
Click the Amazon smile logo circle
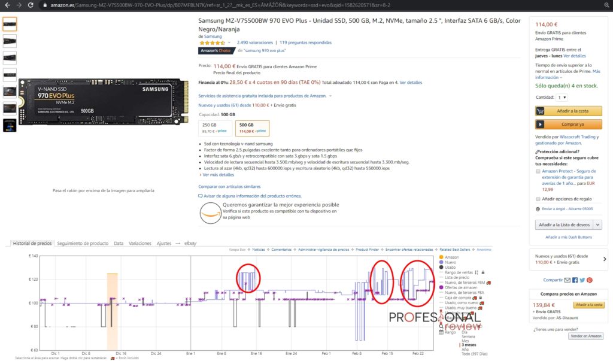[x=210, y=213]
